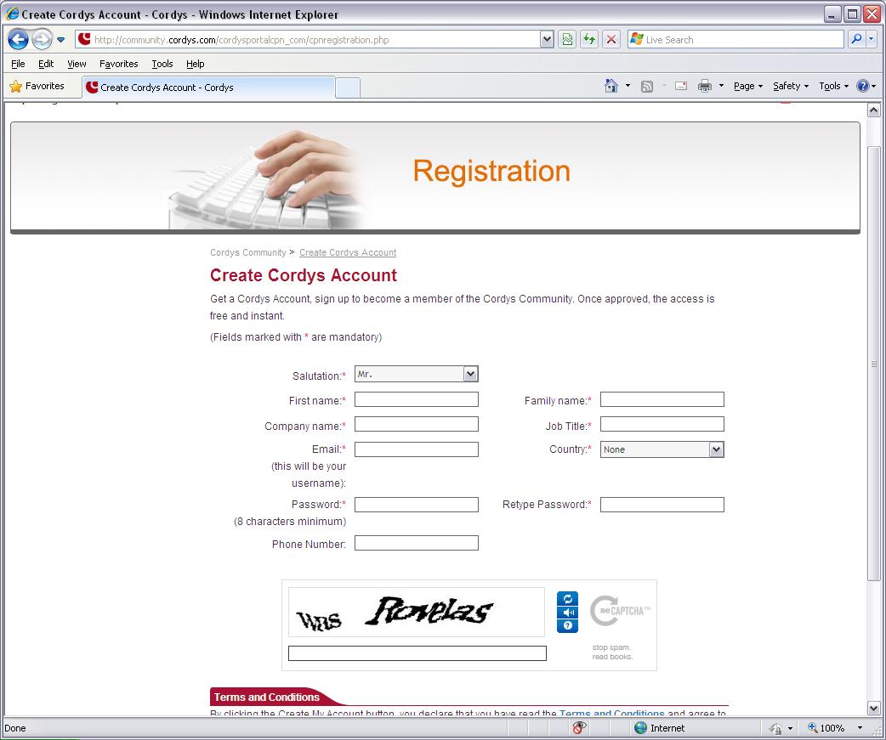
Task: Go back with the Back arrow button
Action: [18, 40]
